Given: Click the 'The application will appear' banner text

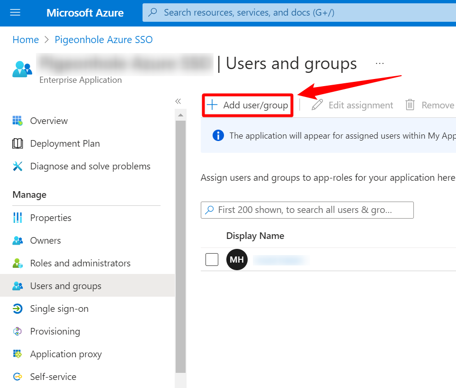Looking at the screenshot, I should (x=342, y=136).
